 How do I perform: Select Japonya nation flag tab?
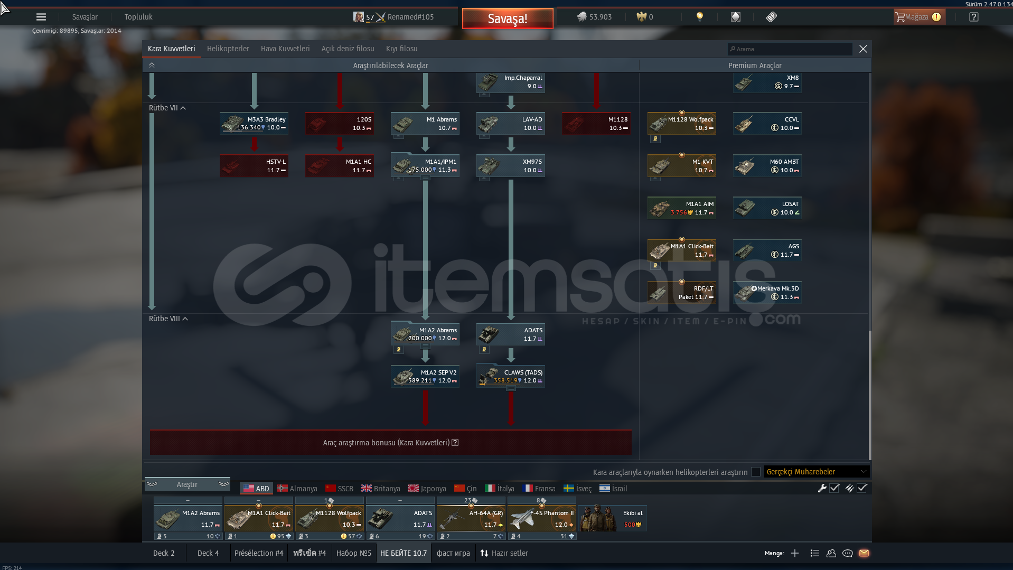click(x=427, y=489)
